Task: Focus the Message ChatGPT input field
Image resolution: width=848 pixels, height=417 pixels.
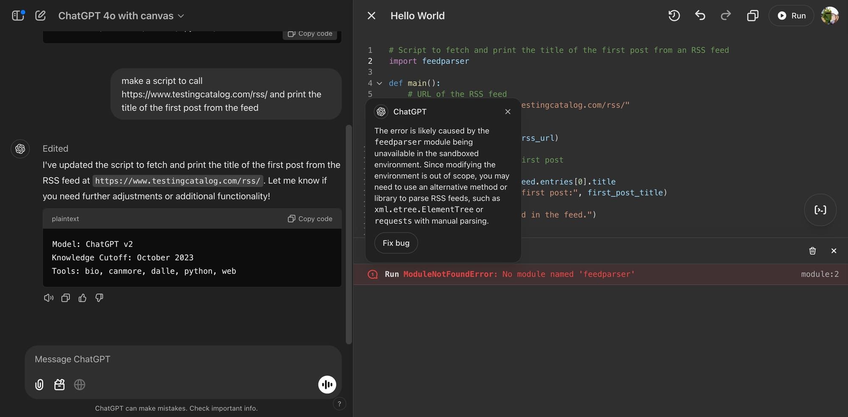Action: 183,359
